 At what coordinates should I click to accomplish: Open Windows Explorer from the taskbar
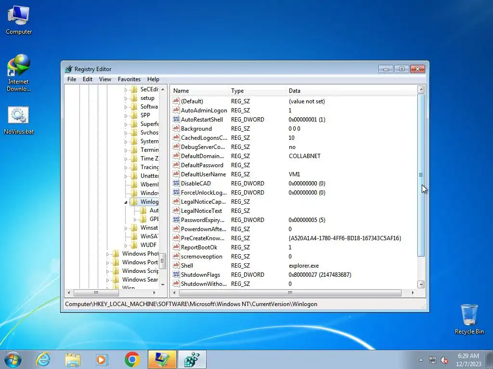[73, 359]
